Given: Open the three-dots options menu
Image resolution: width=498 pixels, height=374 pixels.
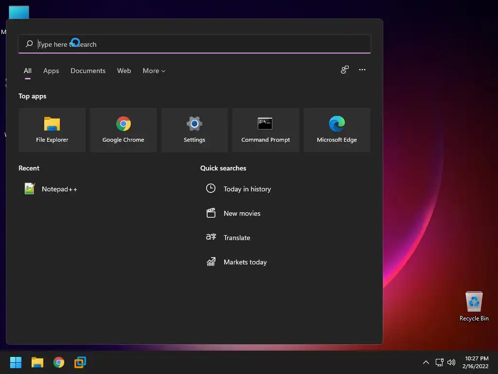Looking at the screenshot, I should coord(362,70).
